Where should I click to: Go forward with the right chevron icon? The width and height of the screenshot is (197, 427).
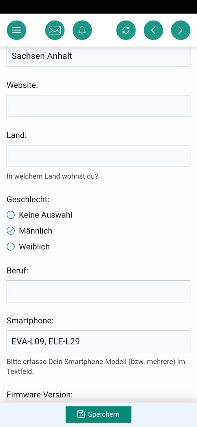click(181, 30)
